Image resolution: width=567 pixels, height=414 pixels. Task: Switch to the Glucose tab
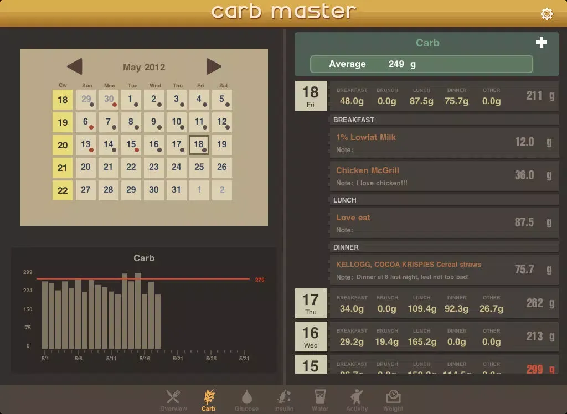pyautogui.click(x=246, y=400)
